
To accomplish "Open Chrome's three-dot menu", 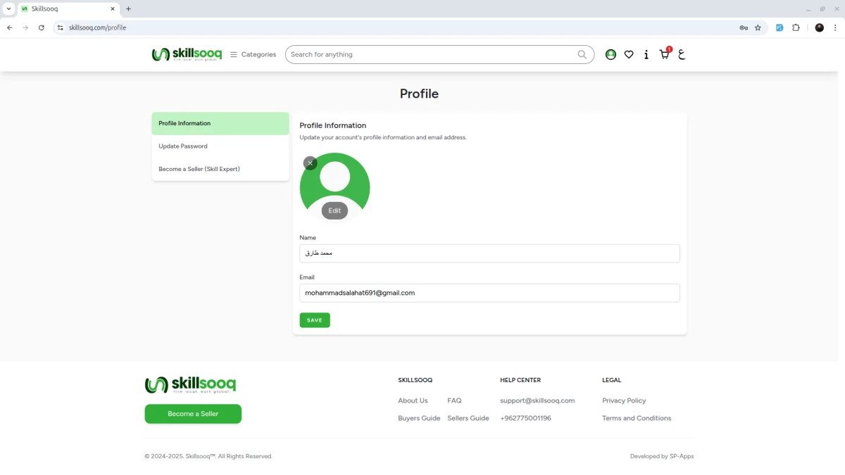I will 835,27.
